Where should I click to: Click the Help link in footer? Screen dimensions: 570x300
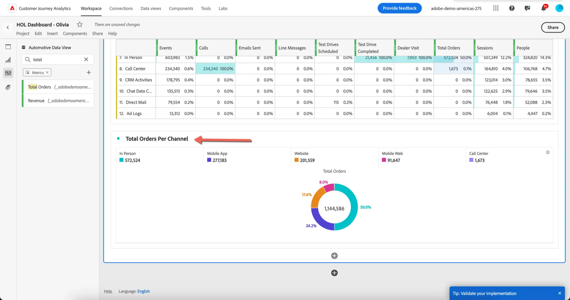coord(108,291)
